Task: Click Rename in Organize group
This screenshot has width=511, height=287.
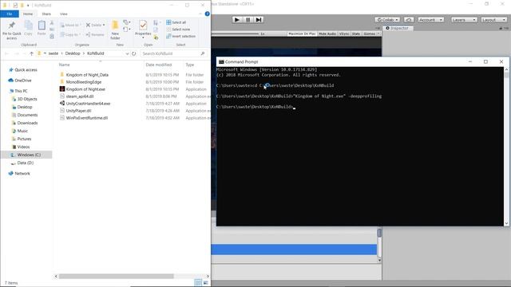Action: tap(95, 34)
